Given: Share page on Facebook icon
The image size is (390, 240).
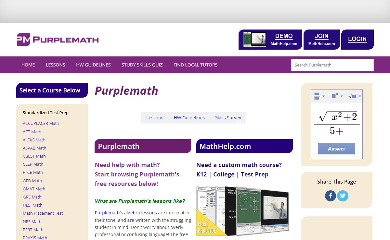Looking at the screenshot, I should coord(331,196).
